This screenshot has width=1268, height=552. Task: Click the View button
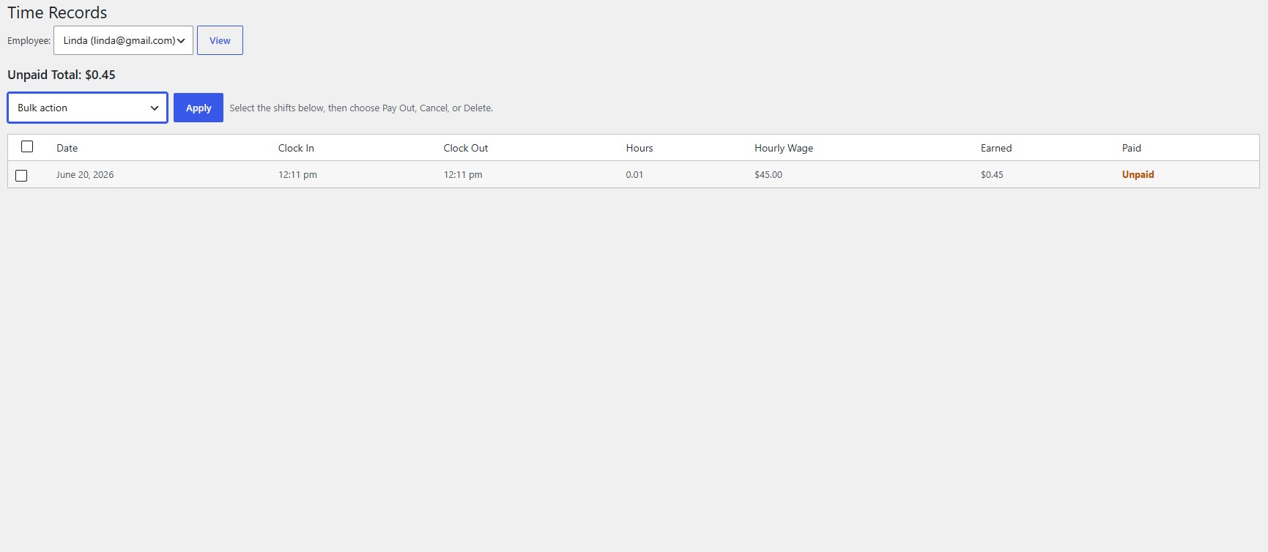pyautogui.click(x=220, y=40)
